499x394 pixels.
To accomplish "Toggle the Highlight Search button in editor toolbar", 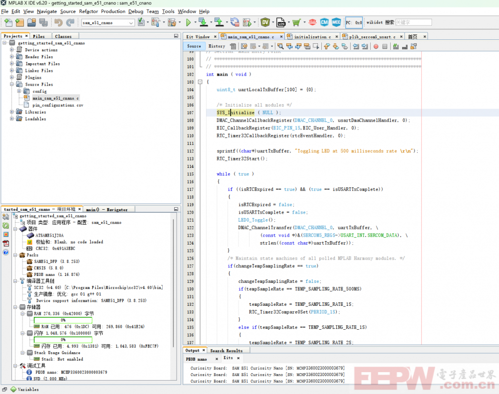I will pos(307,46).
